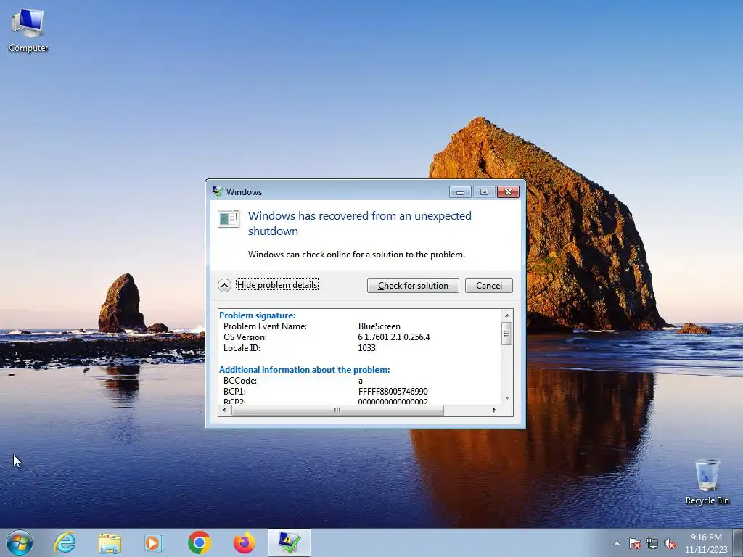The height and width of the screenshot is (557, 743).
Task: Open the Action Center flag icon
Action: click(635, 543)
